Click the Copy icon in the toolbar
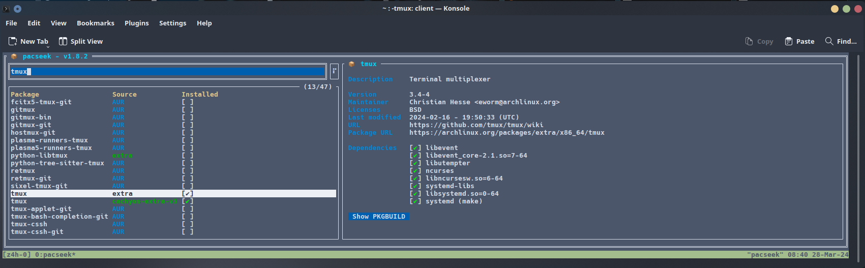The height and width of the screenshot is (268, 865). [749, 41]
